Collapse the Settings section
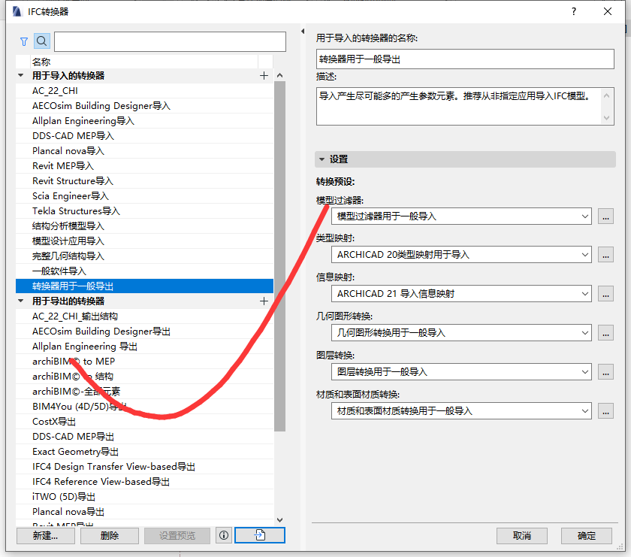Screen dimensions: 631x557 click(322, 159)
